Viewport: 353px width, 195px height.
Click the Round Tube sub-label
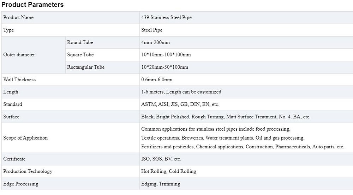[80, 42]
